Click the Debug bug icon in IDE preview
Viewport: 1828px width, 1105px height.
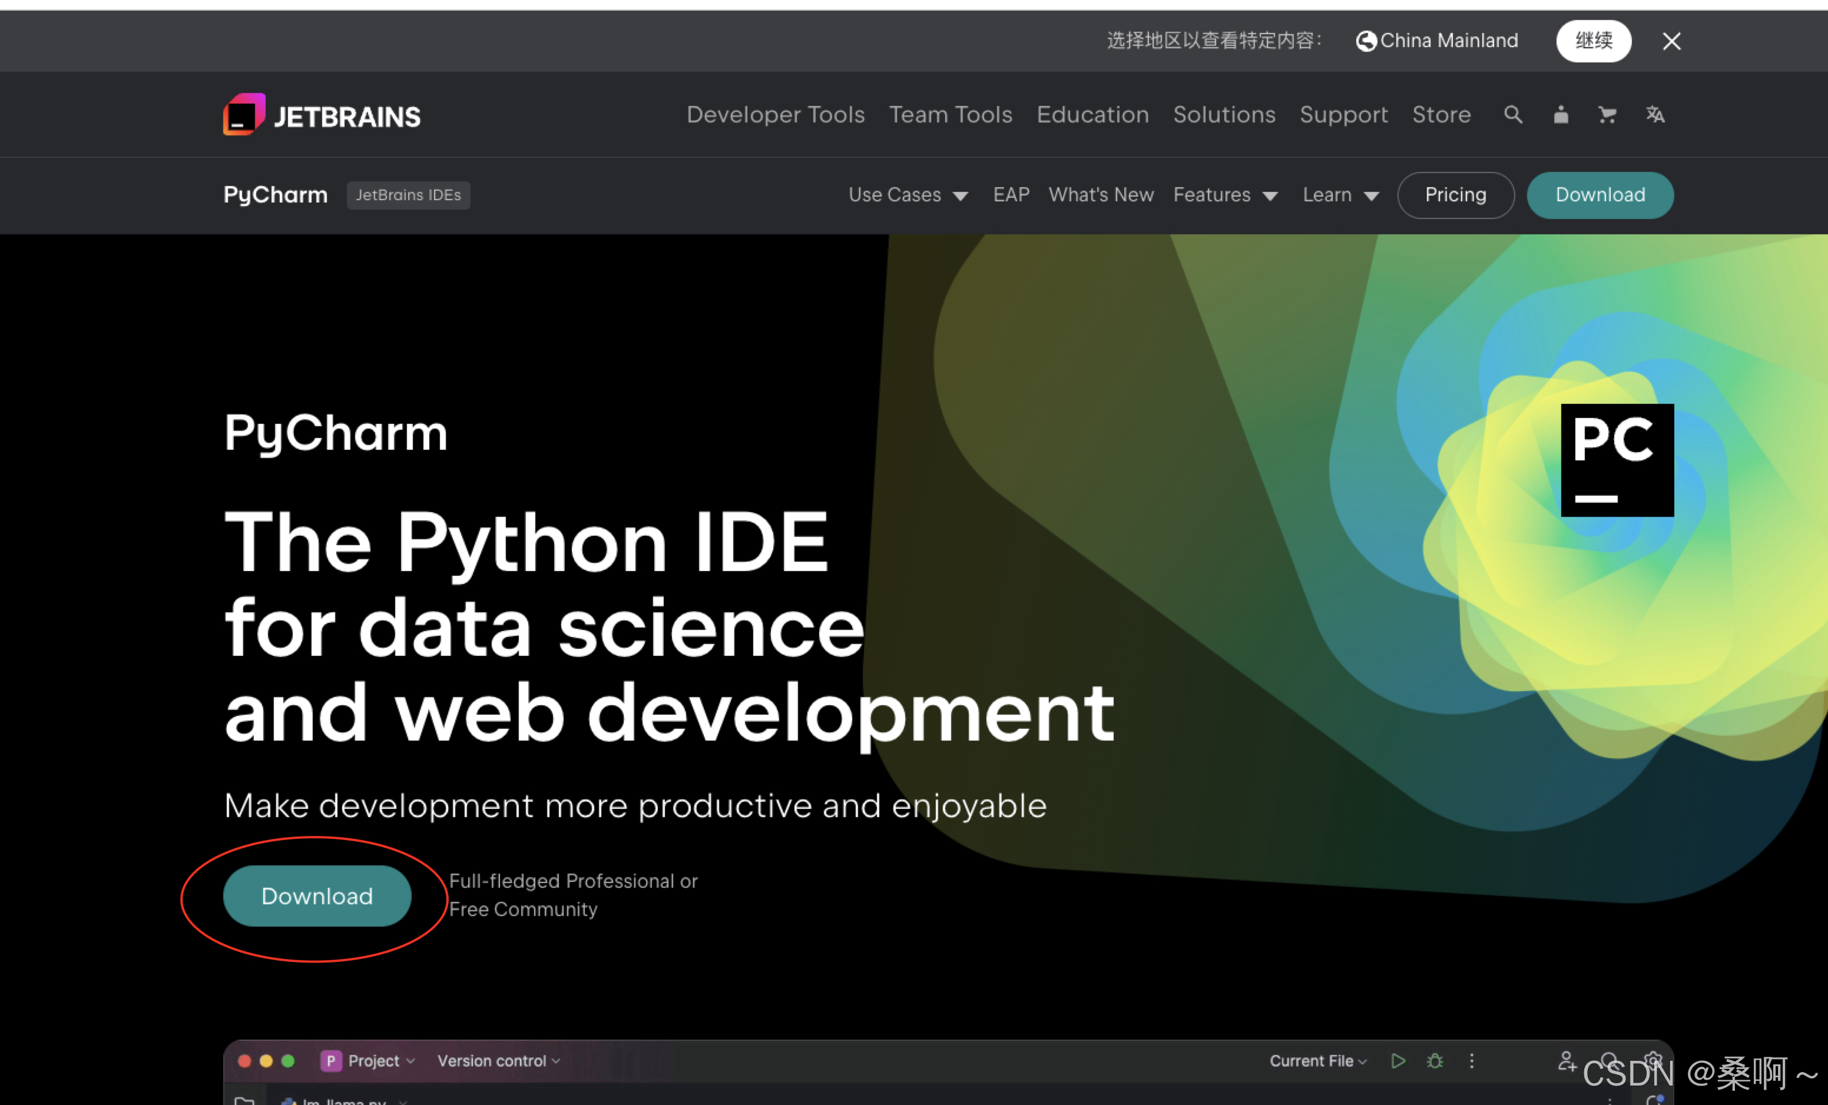point(1435,1061)
